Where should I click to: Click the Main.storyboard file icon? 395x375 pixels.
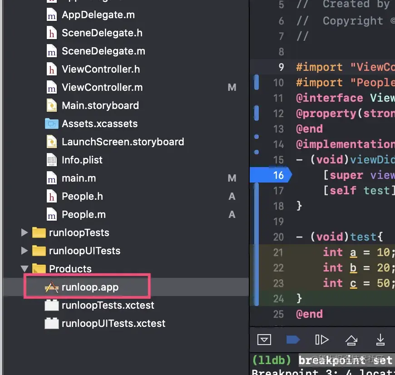(x=52, y=105)
